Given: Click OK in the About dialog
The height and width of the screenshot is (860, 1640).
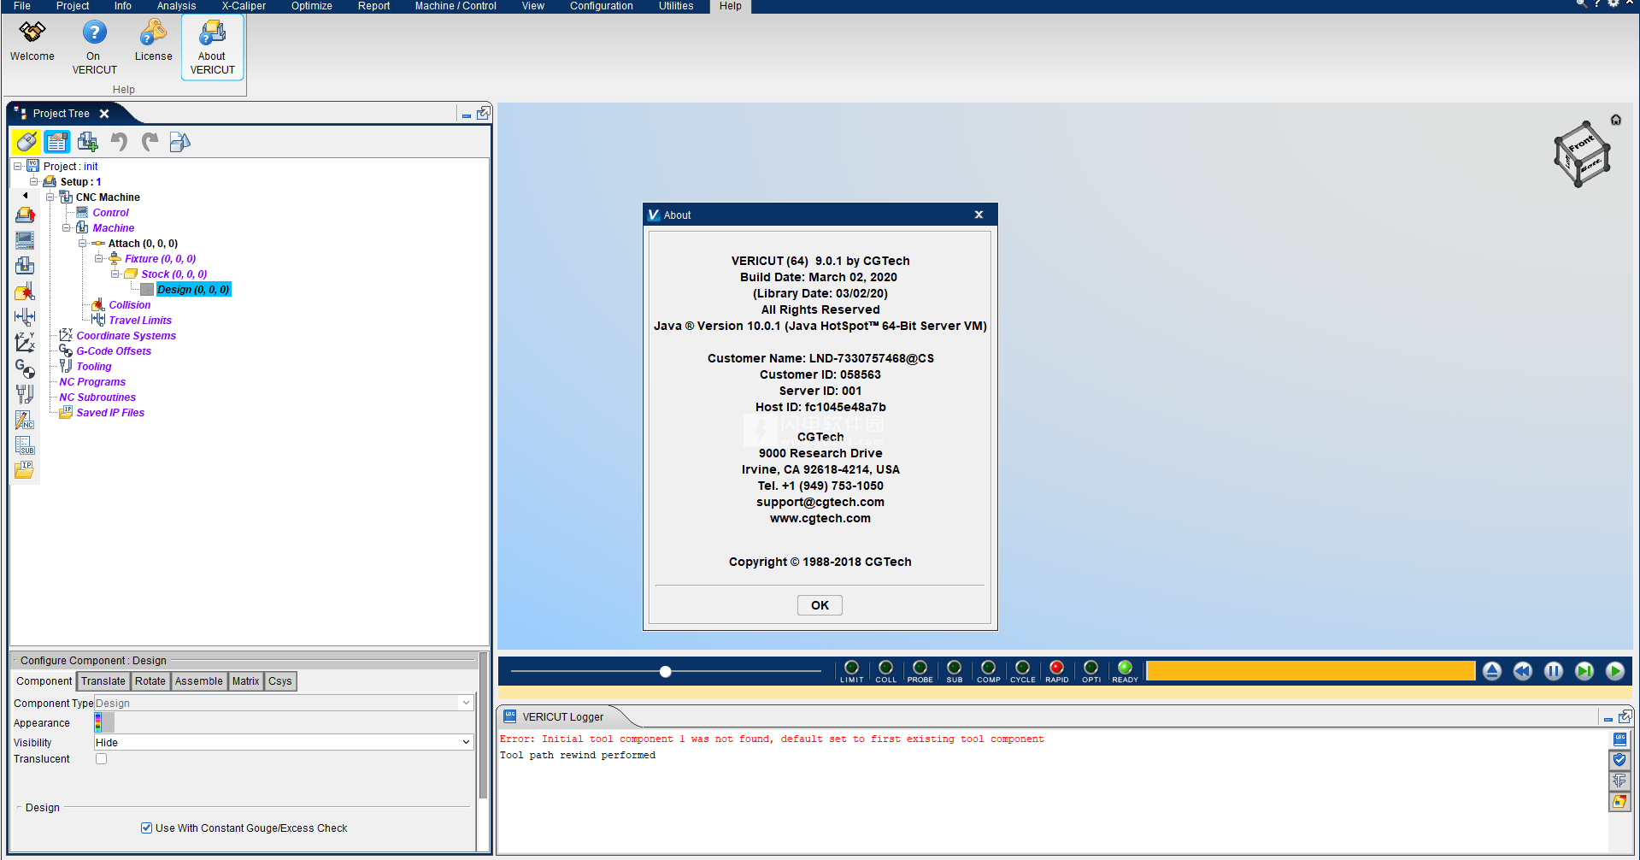Looking at the screenshot, I should click(819, 605).
